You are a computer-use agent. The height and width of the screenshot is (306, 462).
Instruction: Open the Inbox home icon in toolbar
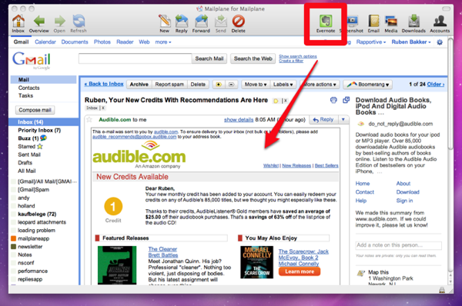18,22
